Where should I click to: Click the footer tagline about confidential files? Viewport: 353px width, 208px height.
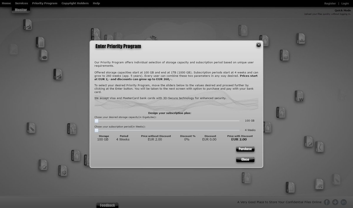click(x=279, y=202)
